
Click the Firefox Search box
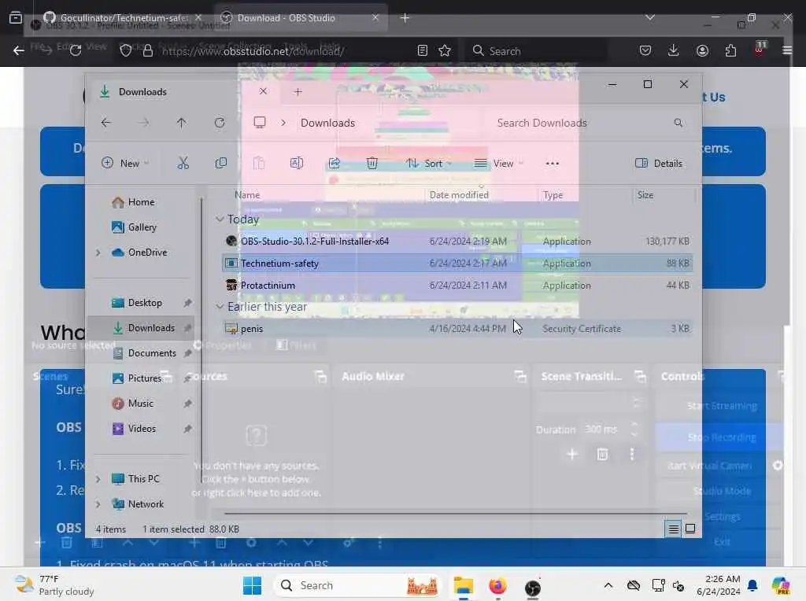point(535,50)
